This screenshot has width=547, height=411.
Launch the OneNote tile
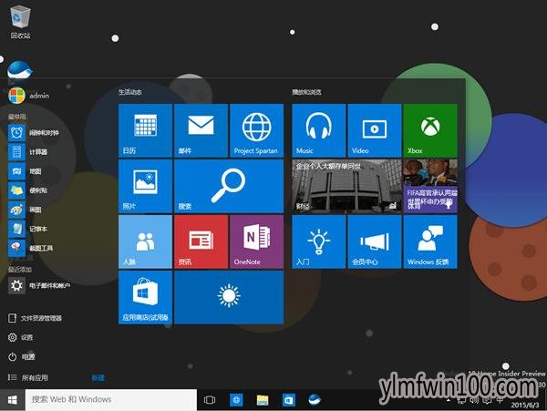pos(256,241)
